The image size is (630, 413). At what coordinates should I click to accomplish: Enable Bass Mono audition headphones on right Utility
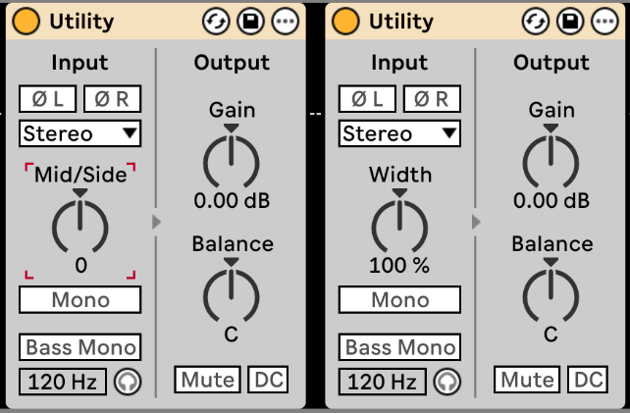pos(446,382)
